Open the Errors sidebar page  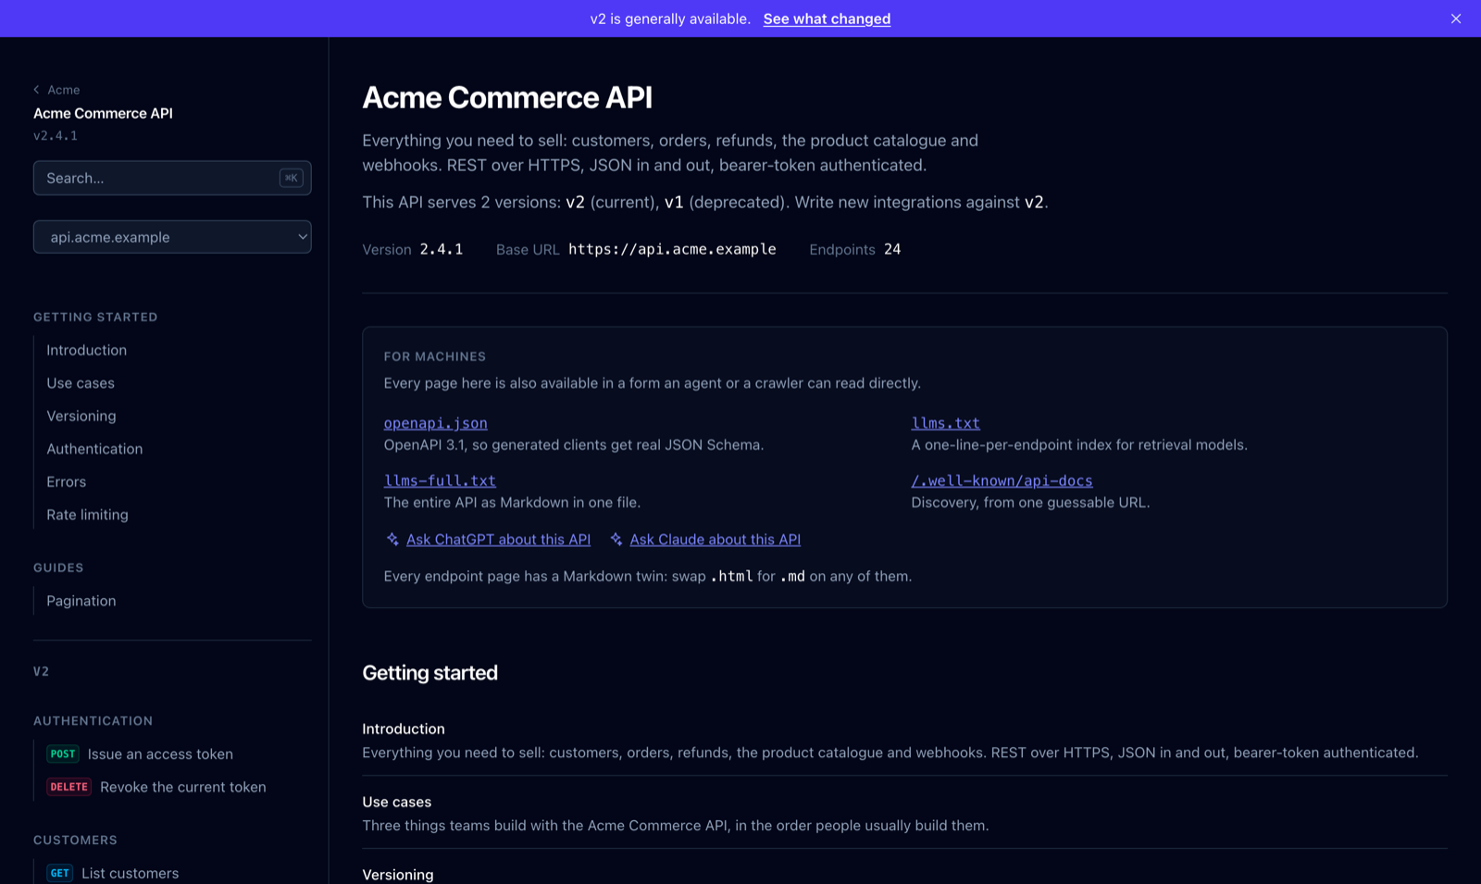pos(66,481)
